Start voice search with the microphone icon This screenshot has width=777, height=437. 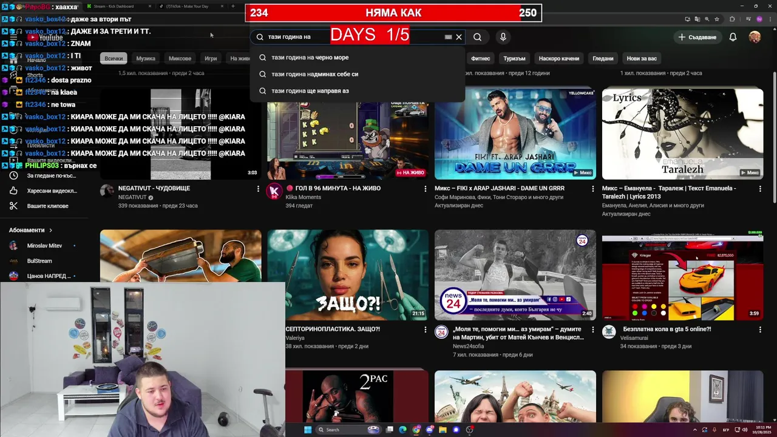point(503,37)
